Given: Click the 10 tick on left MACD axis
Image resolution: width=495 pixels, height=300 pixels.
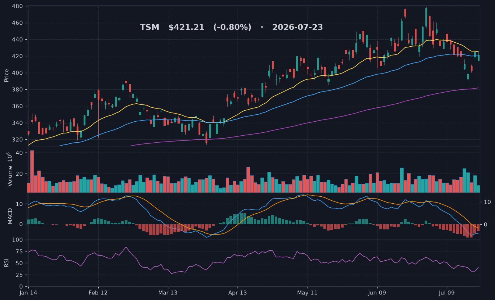Looking at the screenshot, I should pyautogui.click(x=20, y=204).
